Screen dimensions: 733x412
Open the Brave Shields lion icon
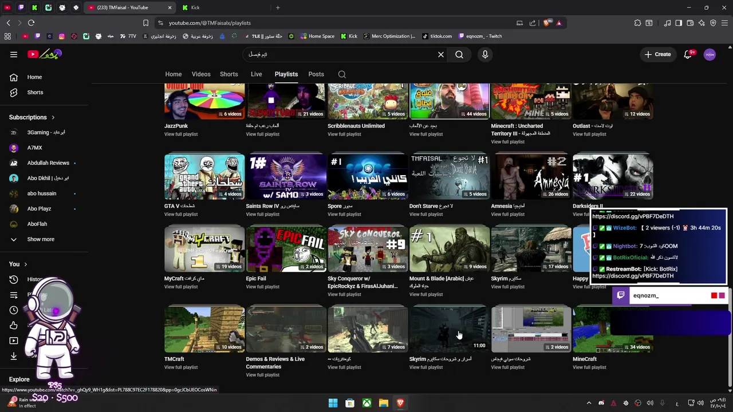click(x=547, y=23)
